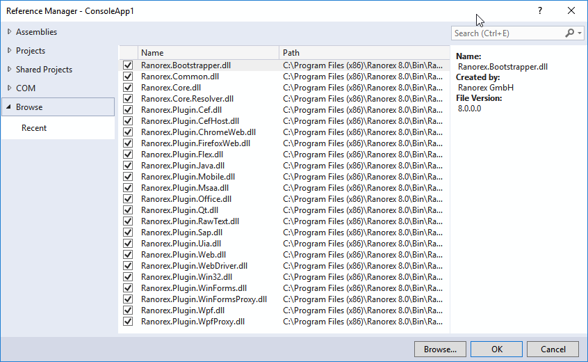Uncheck Ranorex.Plugin.FirefoxWeb.dll checkbox
Screen dimensions: 588x362
(x=128, y=143)
